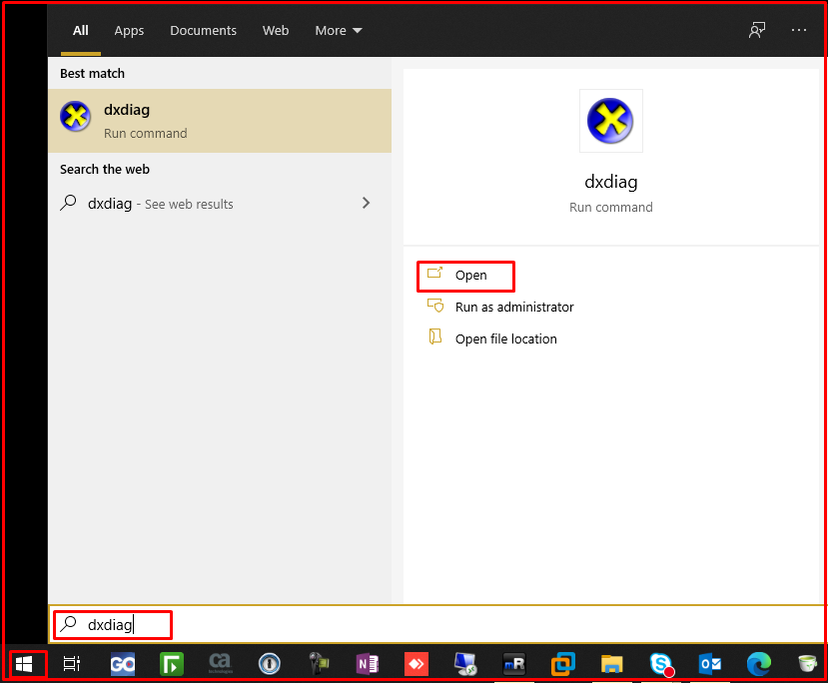The height and width of the screenshot is (683, 828).
Task: Click the 'Search the web' heading
Action: point(105,170)
